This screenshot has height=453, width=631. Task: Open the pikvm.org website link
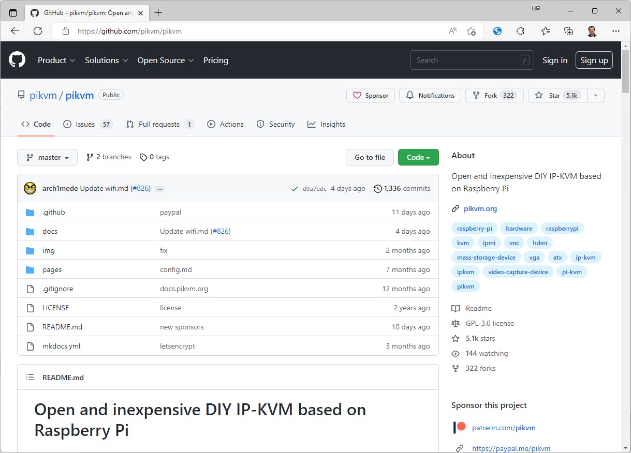coord(480,208)
